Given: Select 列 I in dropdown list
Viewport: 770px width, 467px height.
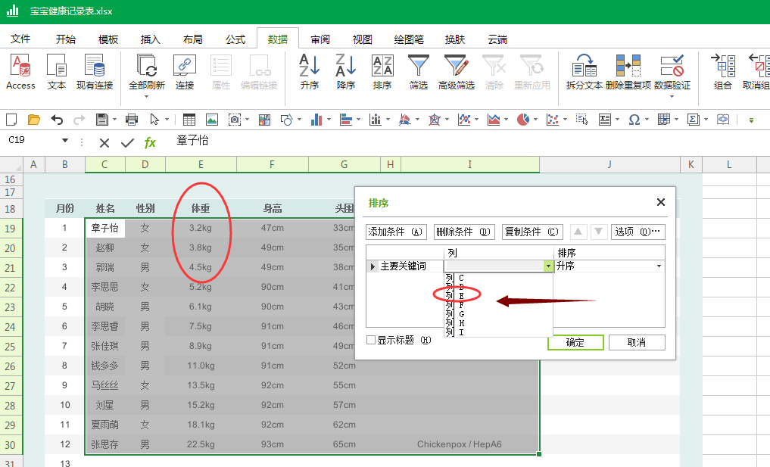Looking at the screenshot, I should pos(498,332).
